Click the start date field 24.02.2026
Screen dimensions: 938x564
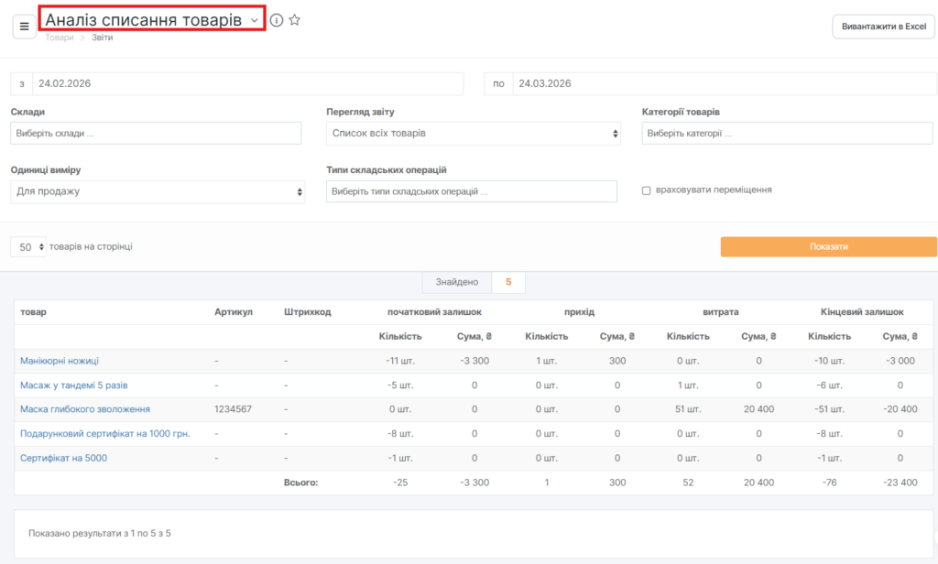(x=247, y=83)
